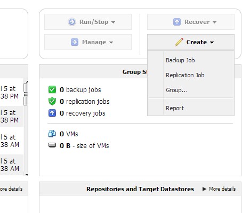This screenshot has height=213, width=242.
Task: Click the scrollbar thumb in left list
Action: point(26,94)
